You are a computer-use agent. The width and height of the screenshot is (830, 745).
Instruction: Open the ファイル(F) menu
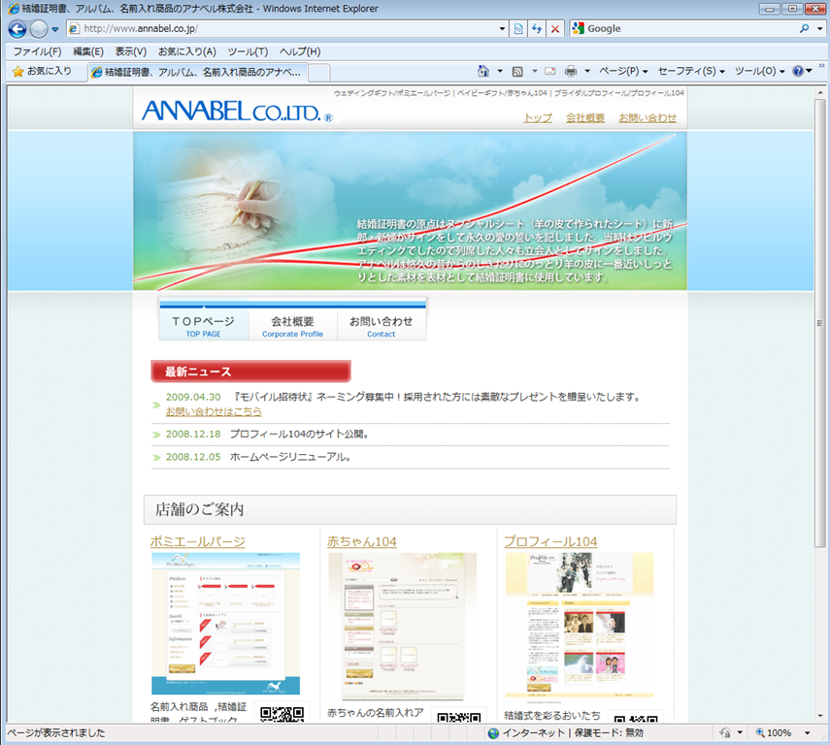point(37,51)
